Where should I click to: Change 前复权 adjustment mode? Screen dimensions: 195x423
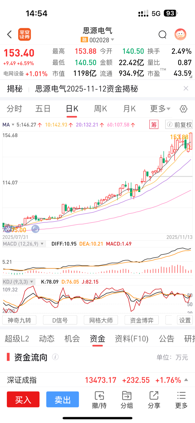[x=179, y=125]
